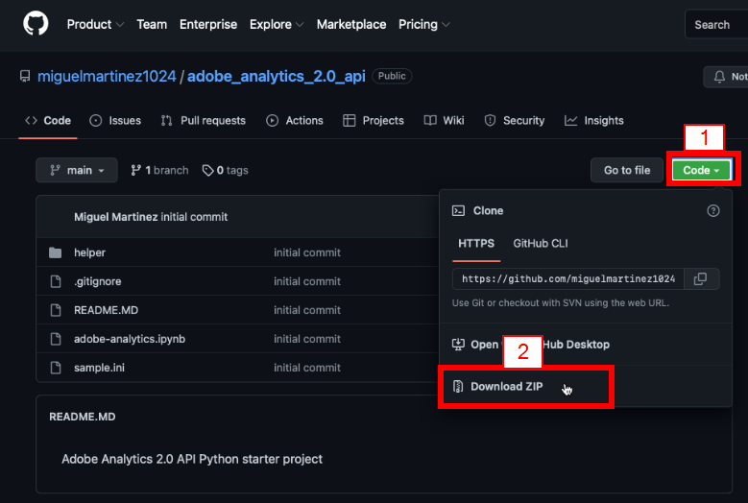Viewport: 748px width, 503px height.
Task: Click Download ZIP
Action: [507, 386]
